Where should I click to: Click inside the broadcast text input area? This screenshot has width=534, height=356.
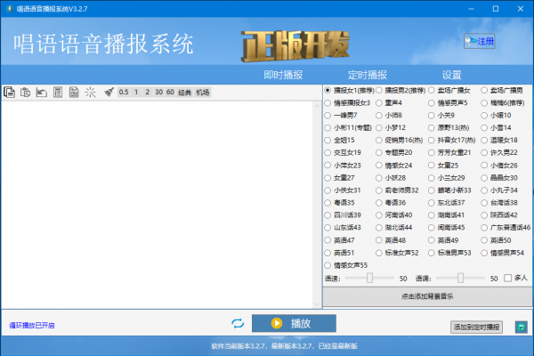[x=158, y=205]
